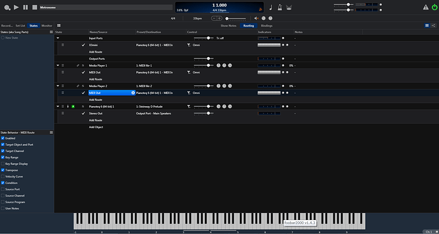Click the state icon S on Pianoteq row
The height and width of the screenshot is (234, 439).
[x=83, y=107]
